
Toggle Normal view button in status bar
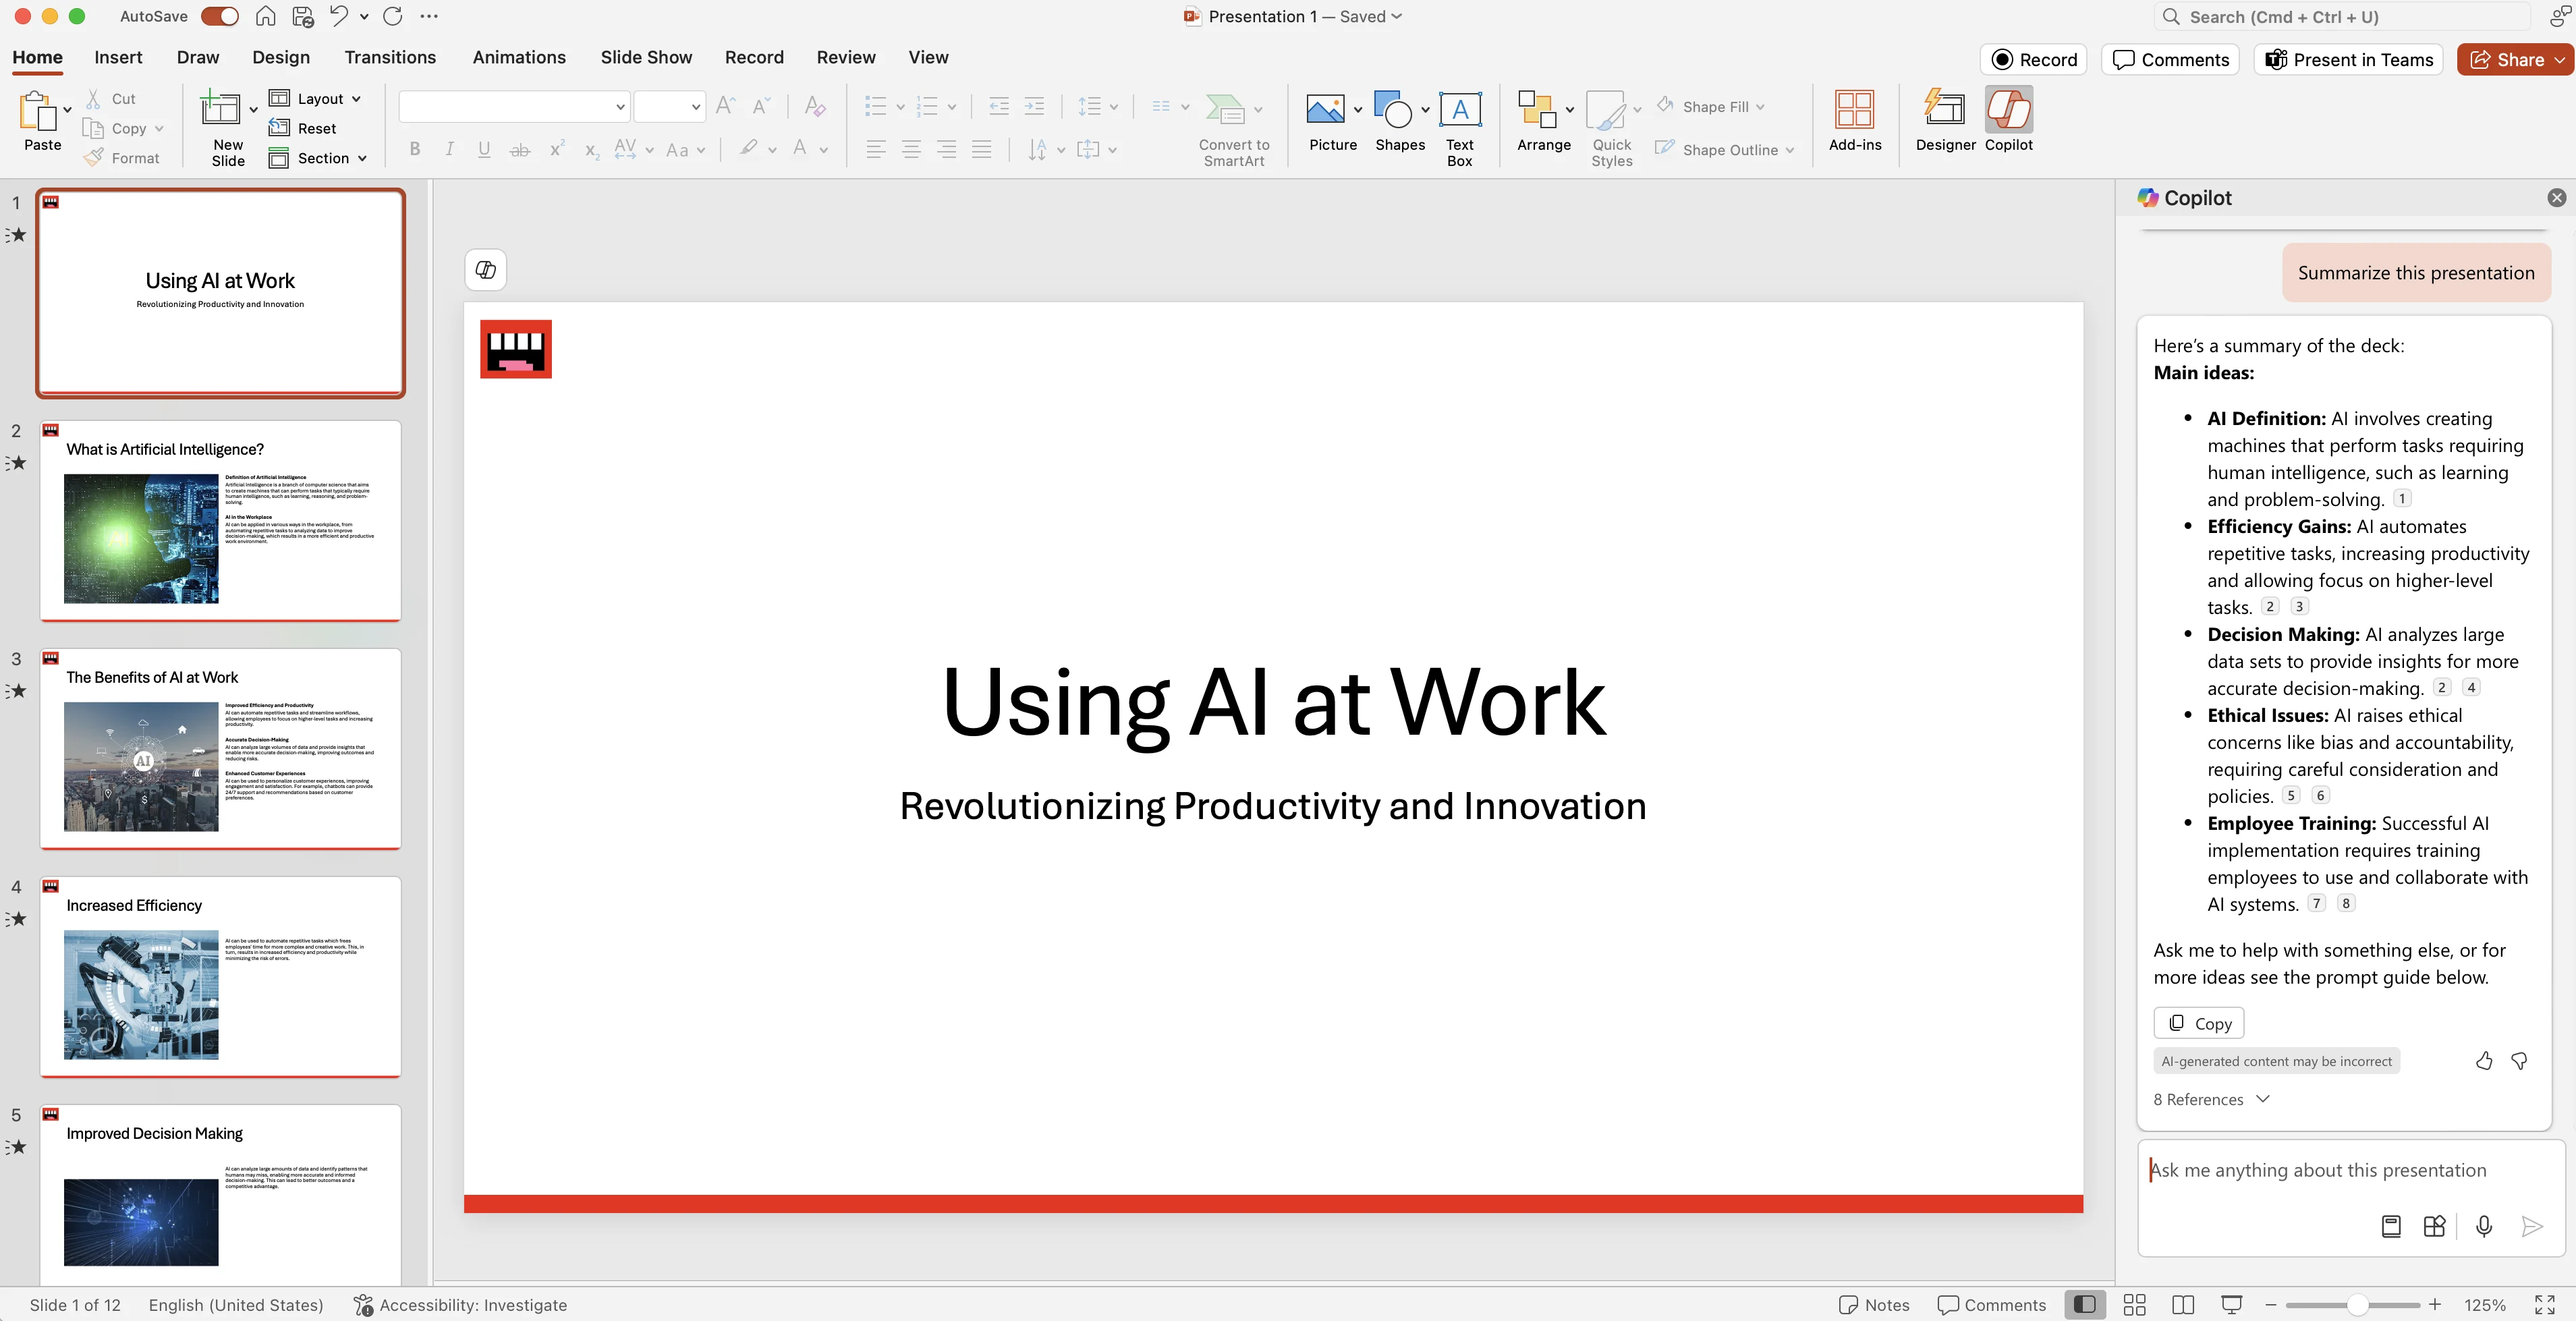pyautogui.click(x=2085, y=1304)
